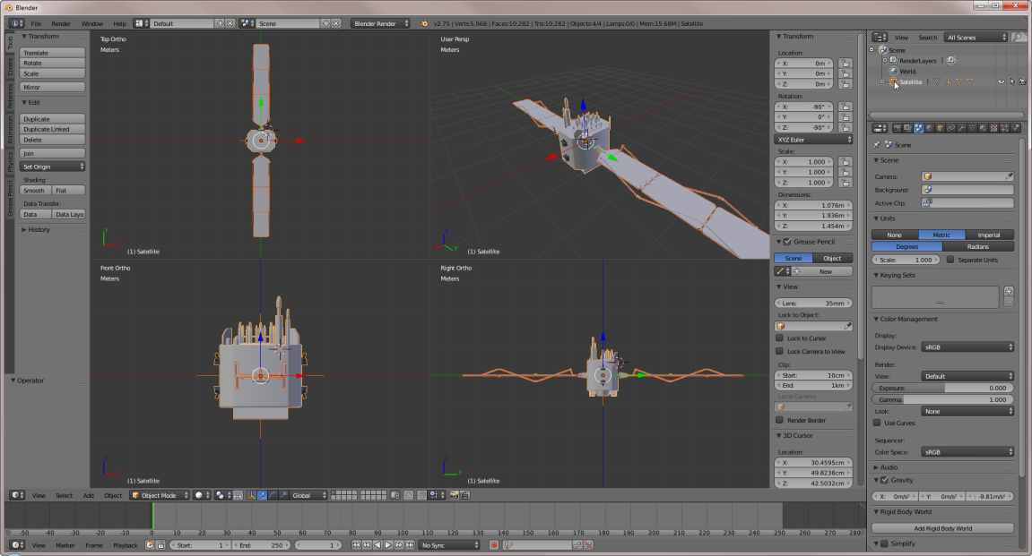The width and height of the screenshot is (1032, 556).
Task: Lock the X location axis
Action: pyautogui.click(x=845, y=64)
